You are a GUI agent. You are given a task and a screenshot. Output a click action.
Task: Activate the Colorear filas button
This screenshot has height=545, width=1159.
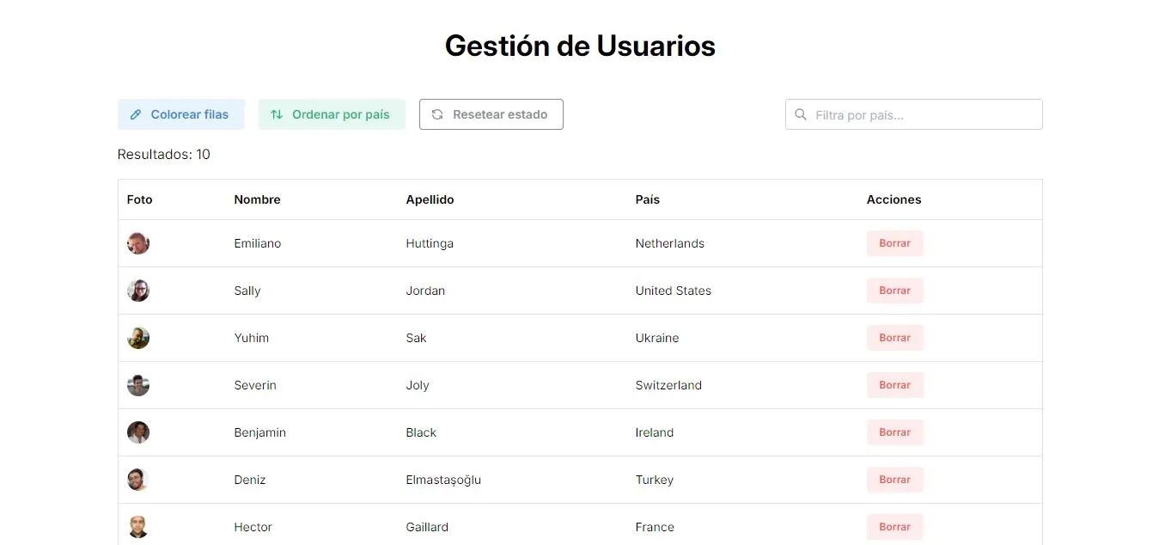[x=180, y=113]
